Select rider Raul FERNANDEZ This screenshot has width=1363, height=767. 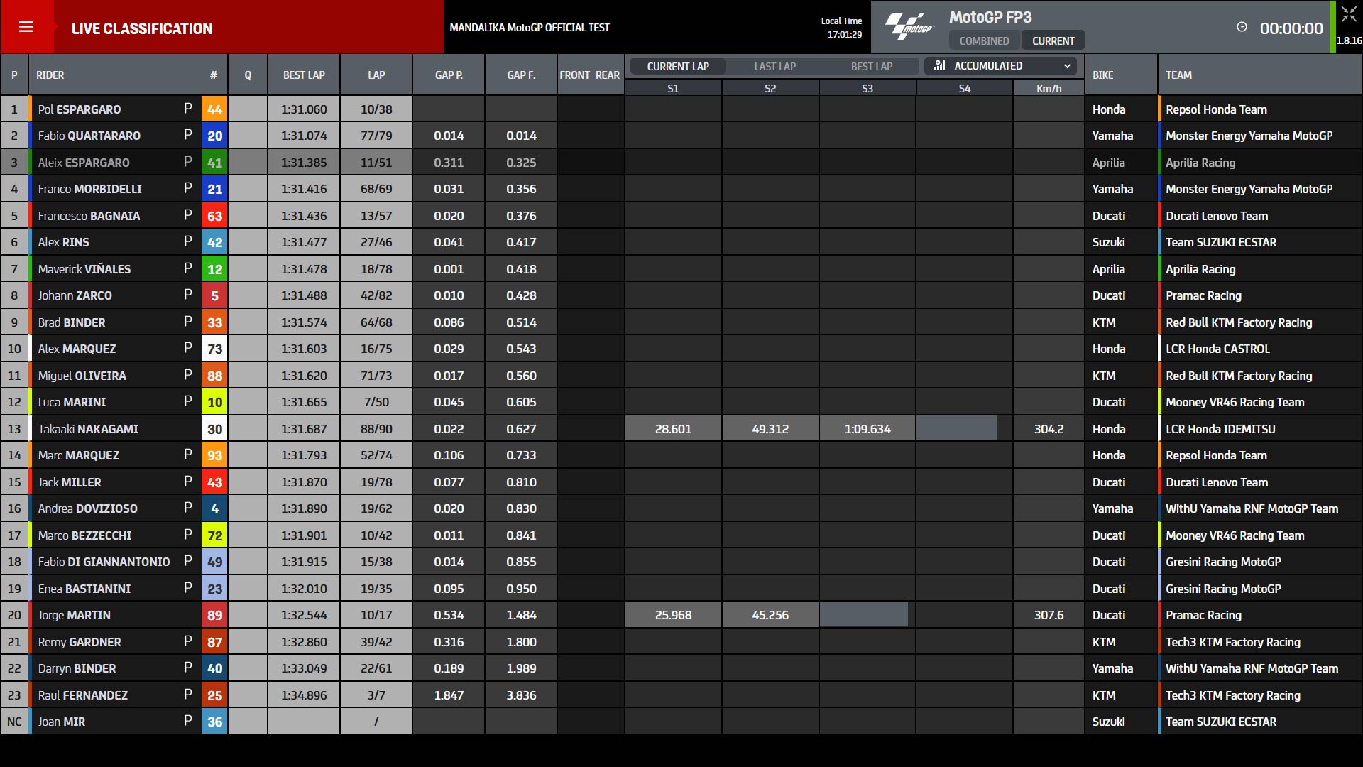(82, 695)
